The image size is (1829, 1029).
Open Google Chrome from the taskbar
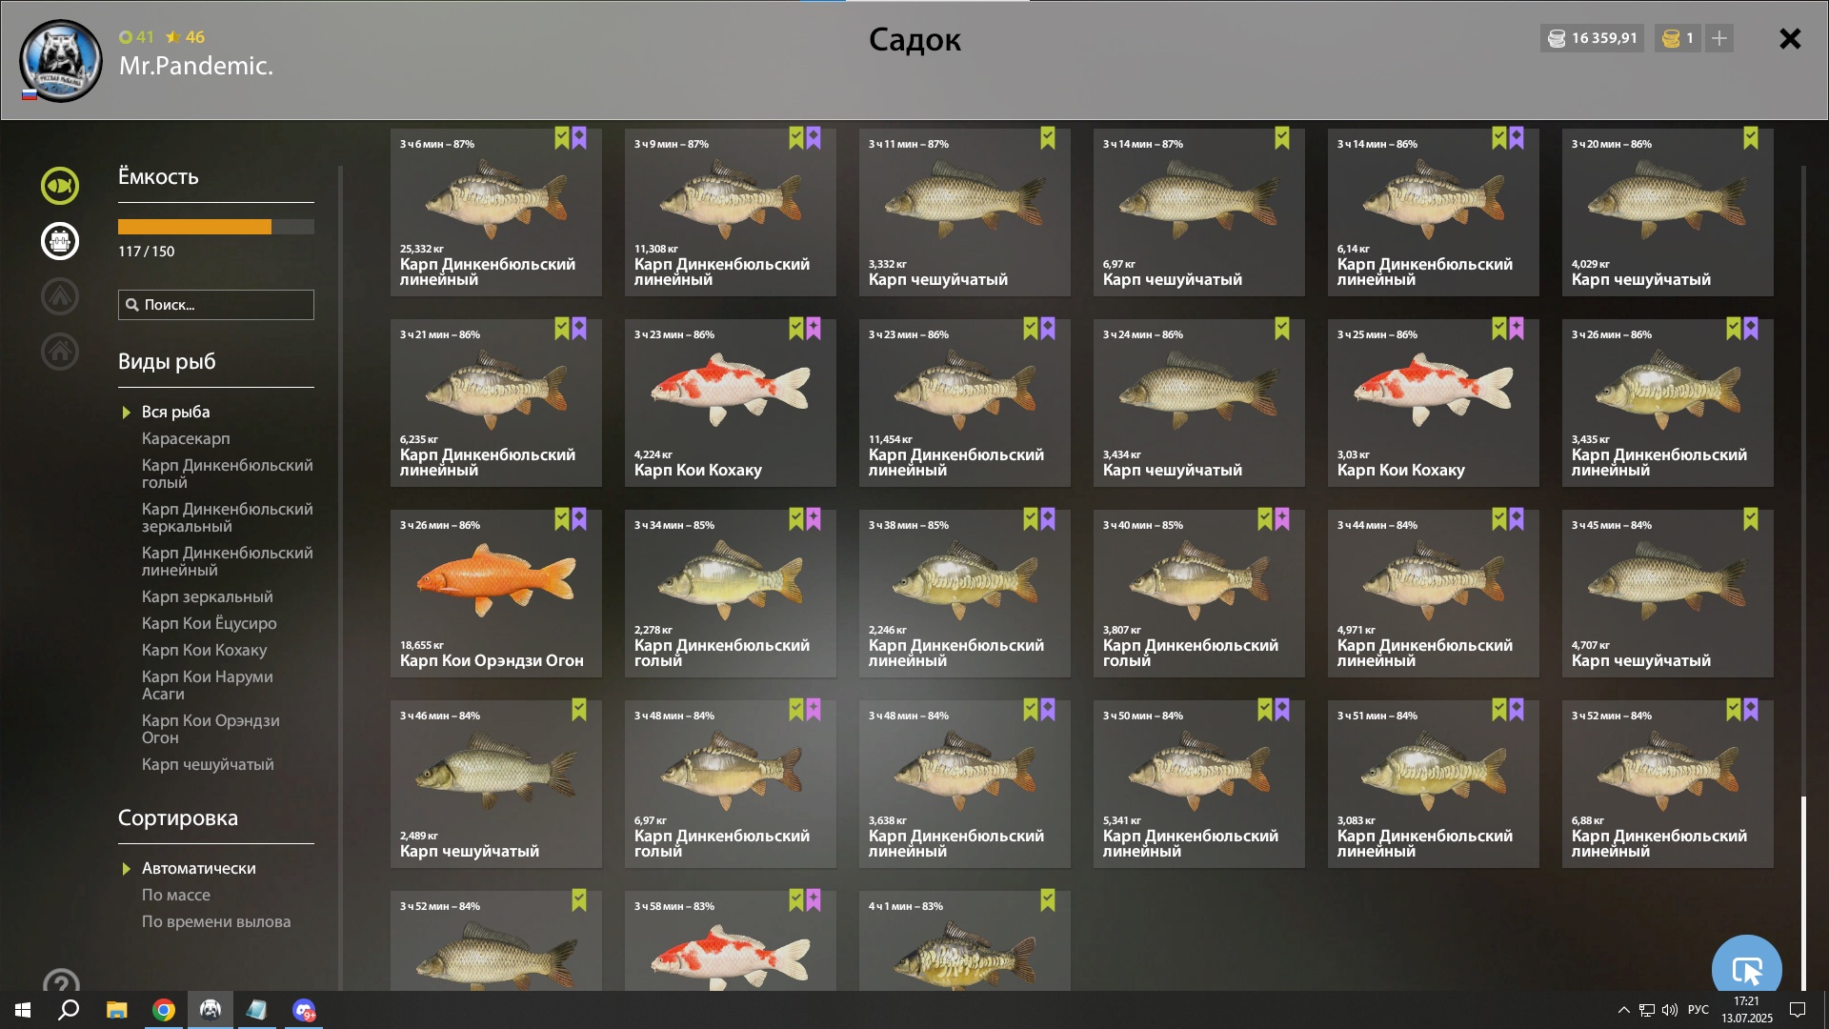point(164,1010)
